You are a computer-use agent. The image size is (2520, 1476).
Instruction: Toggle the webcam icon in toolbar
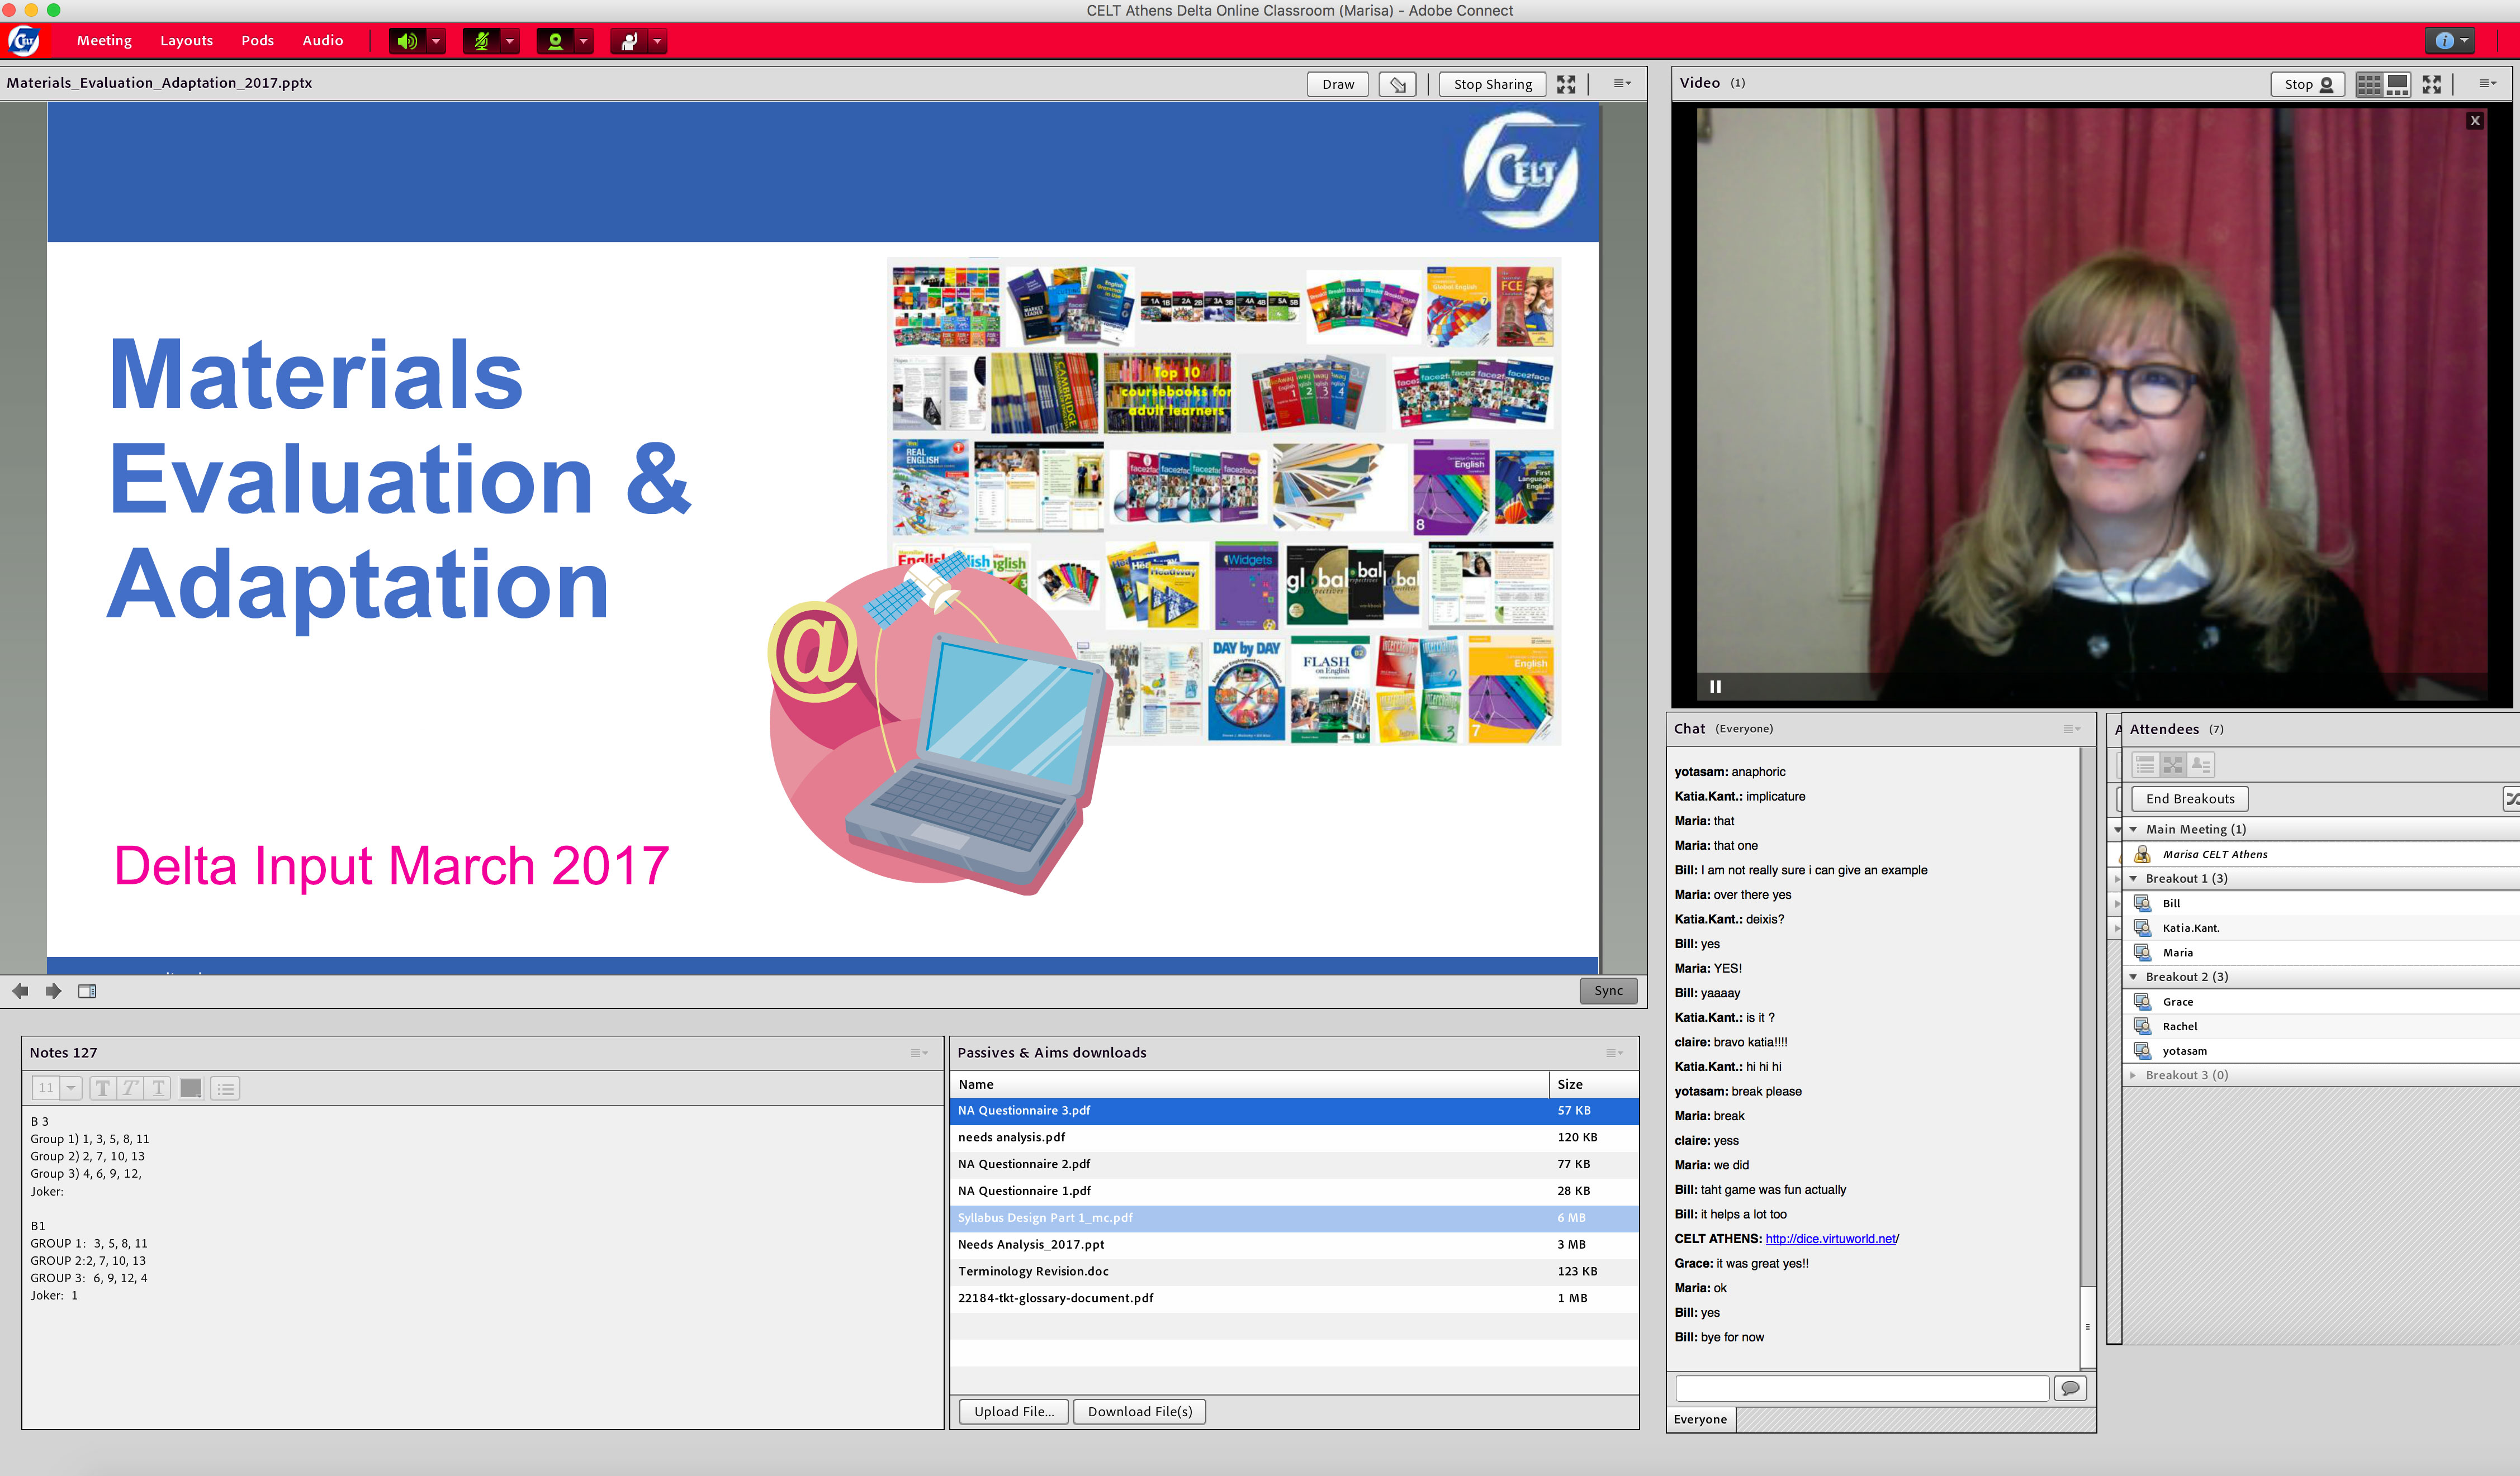point(555,41)
